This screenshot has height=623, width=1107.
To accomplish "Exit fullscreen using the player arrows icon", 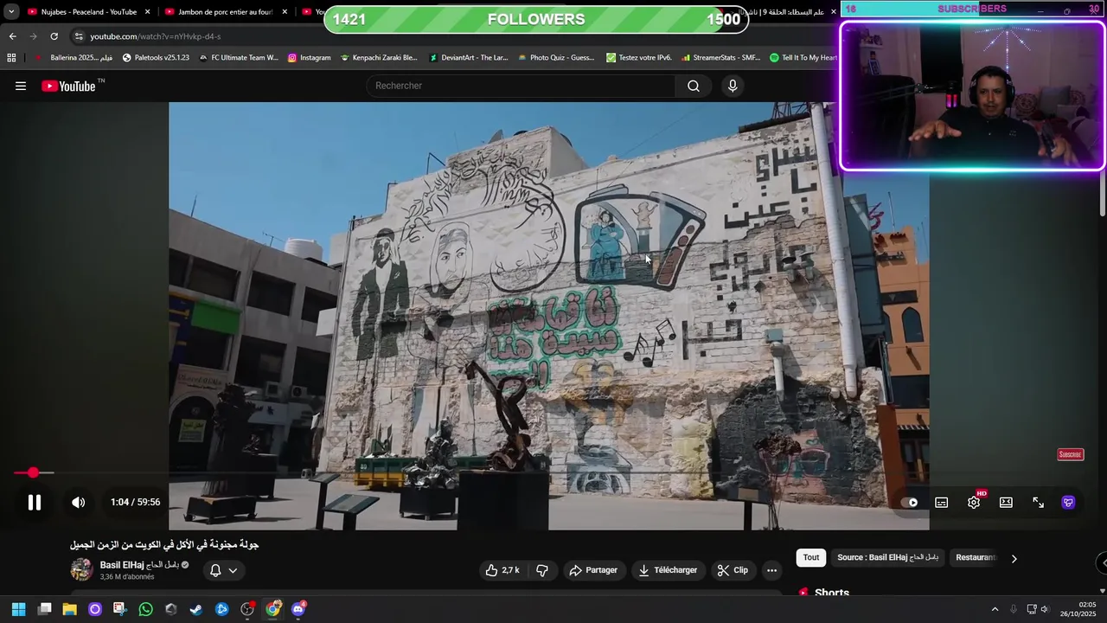I will pos(1038,503).
